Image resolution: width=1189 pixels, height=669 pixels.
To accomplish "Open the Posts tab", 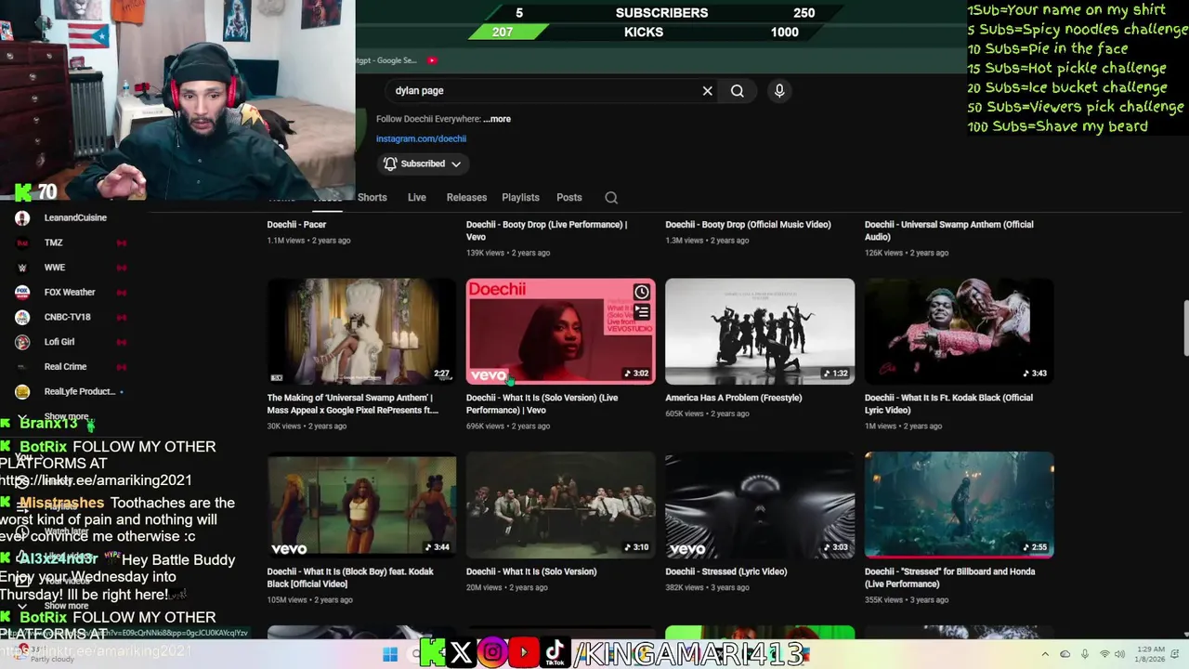I will coord(569,197).
